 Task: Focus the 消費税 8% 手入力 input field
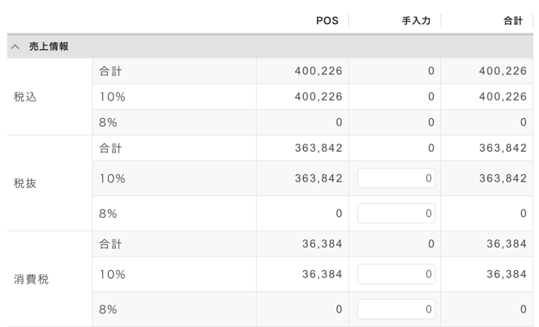point(396,309)
